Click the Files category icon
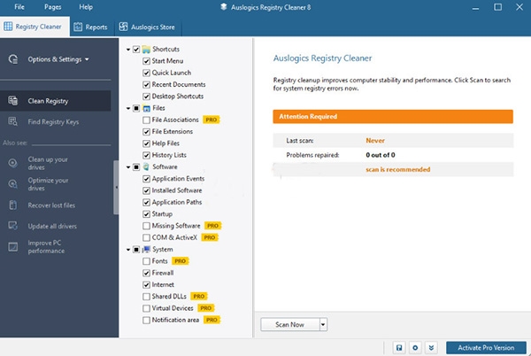Image resolution: width=531 pixels, height=356 pixels. pos(146,108)
